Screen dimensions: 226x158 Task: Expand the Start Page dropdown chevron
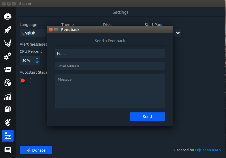178,33
